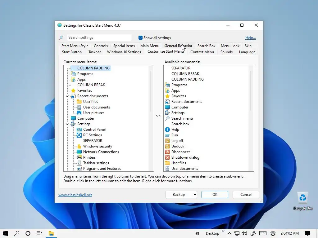Click the Search menu magnifier icon

(167, 118)
